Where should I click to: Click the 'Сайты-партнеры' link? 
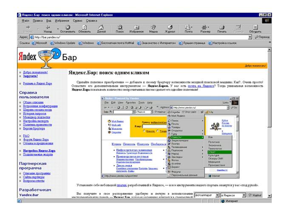[34, 177]
